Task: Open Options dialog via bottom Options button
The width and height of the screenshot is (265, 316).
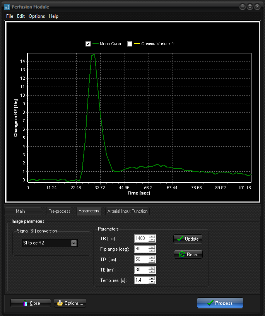Action: coord(70,303)
